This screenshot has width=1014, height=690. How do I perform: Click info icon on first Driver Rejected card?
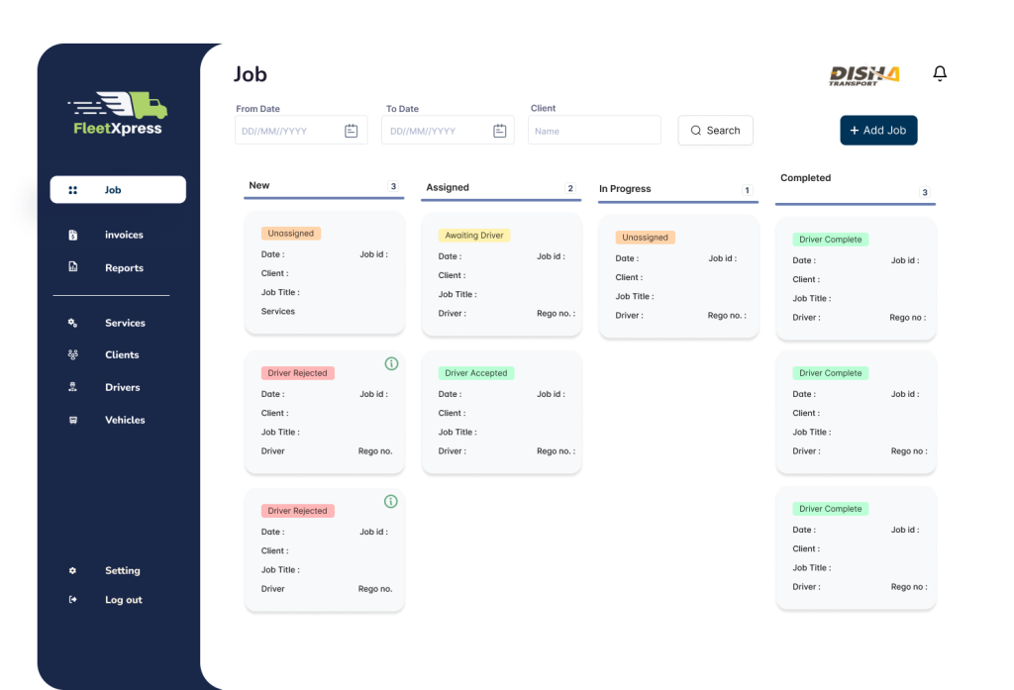pyautogui.click(x=391, y=364)
